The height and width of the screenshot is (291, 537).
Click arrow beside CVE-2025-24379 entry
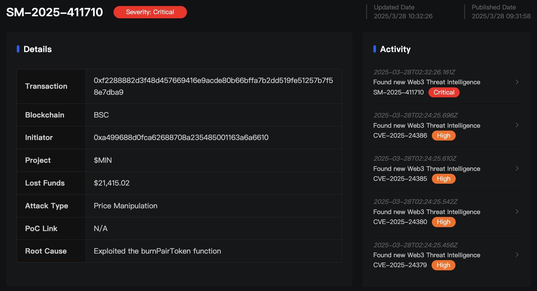517,255
